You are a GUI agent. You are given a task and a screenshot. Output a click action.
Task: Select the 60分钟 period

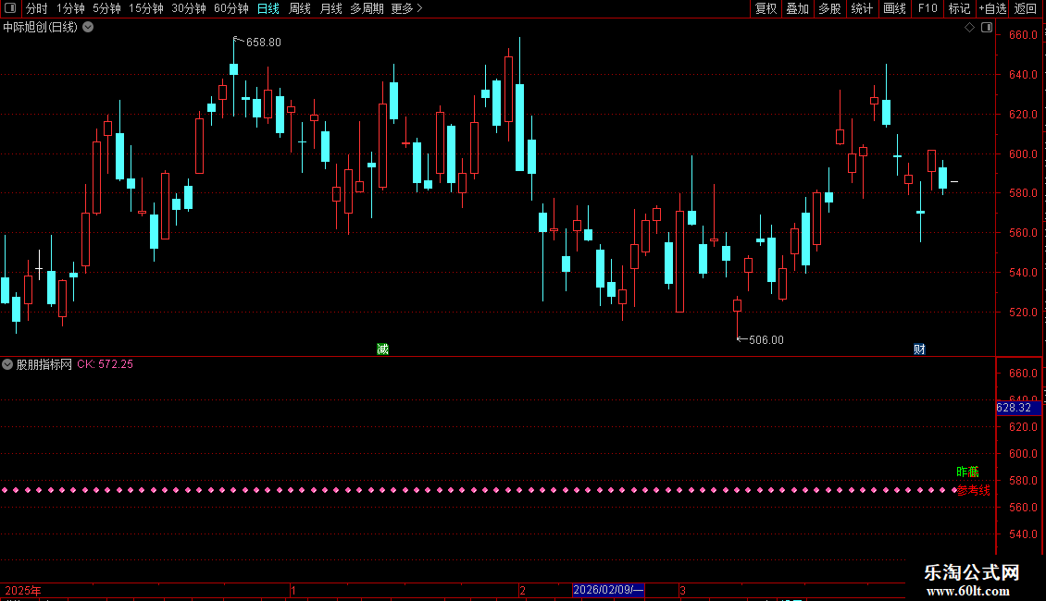[x=231, y=8]
